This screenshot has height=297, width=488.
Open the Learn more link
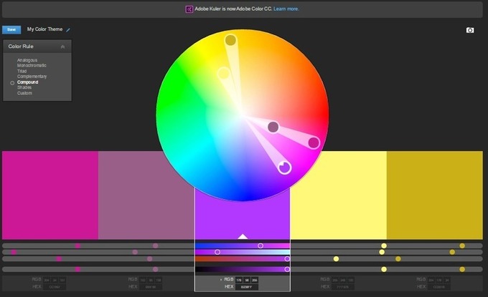click(286, 9)
